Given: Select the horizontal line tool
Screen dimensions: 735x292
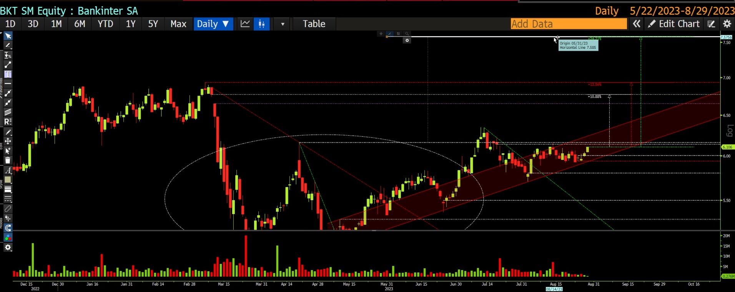Looking at the screenshot, I should [x=8, y=83].
